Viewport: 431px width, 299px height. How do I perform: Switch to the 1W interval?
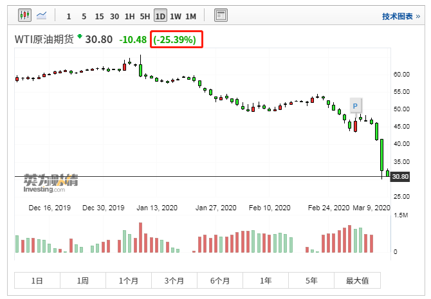coord(176,15)
